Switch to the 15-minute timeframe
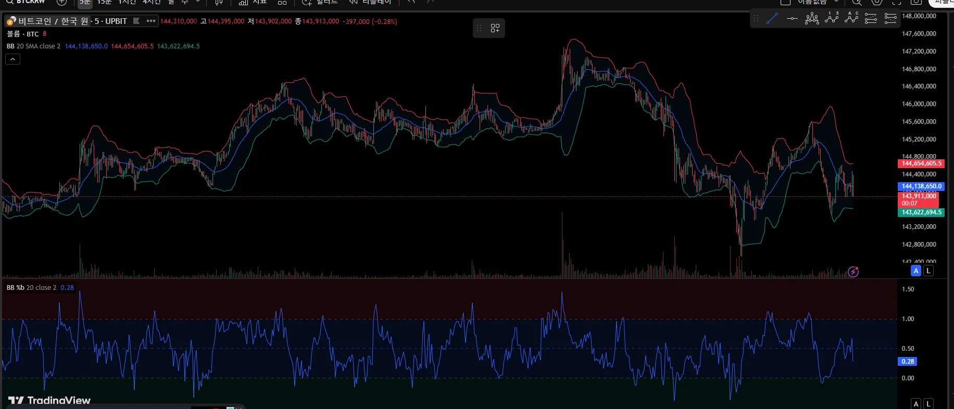954x409 pixels. 105,2
